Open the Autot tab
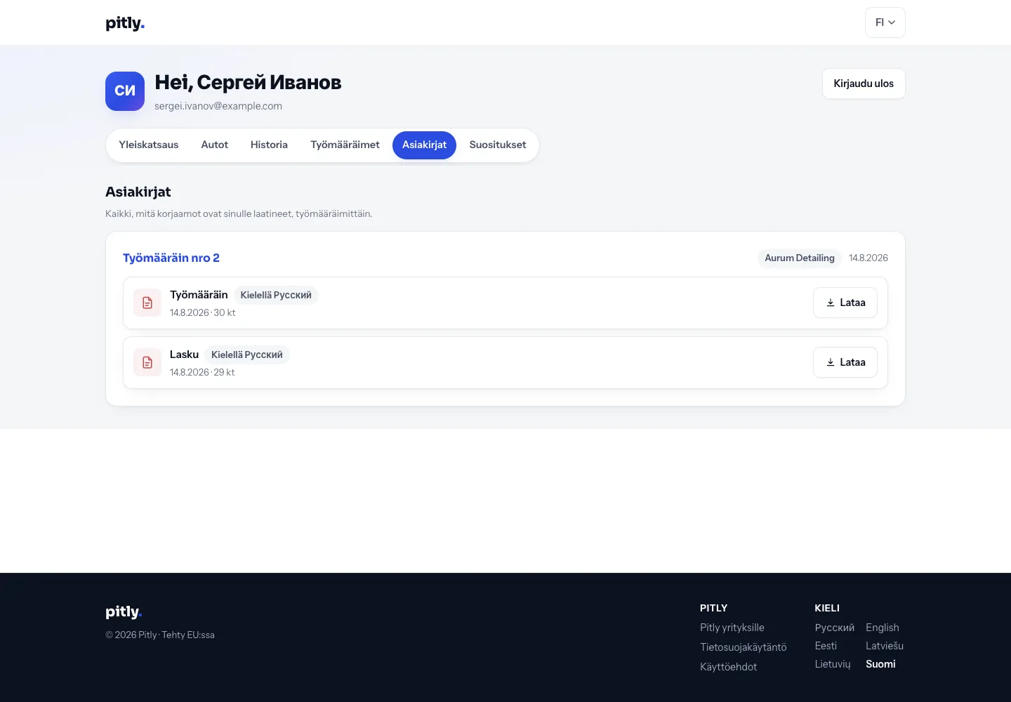Screen dimensions: 1011x702 pos(215,145)
